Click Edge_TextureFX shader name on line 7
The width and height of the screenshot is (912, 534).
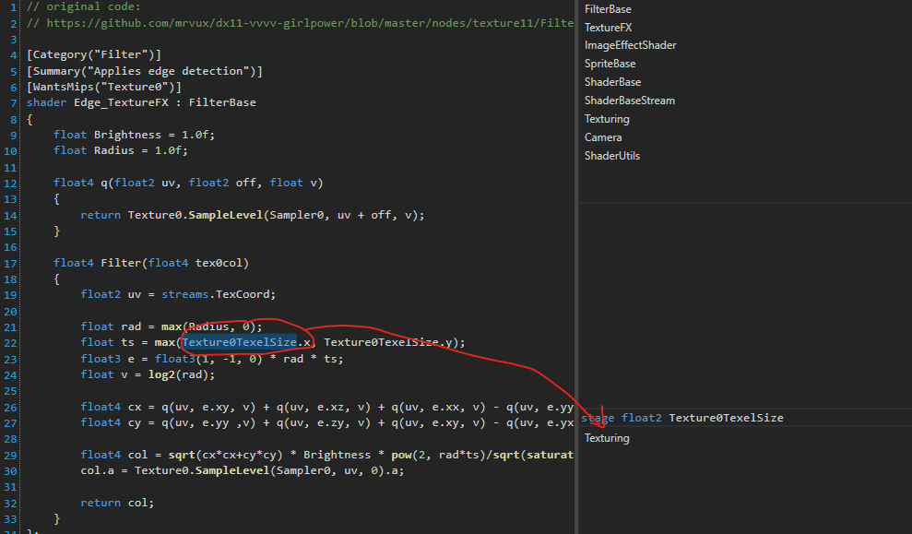click(x=121, y=102)
